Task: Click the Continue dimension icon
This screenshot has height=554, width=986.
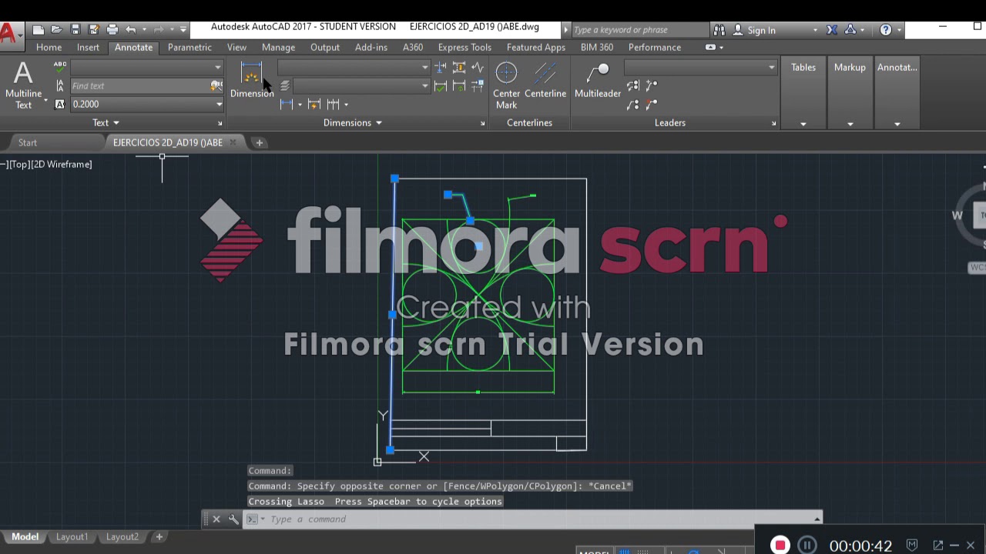Action: point(334,104)
